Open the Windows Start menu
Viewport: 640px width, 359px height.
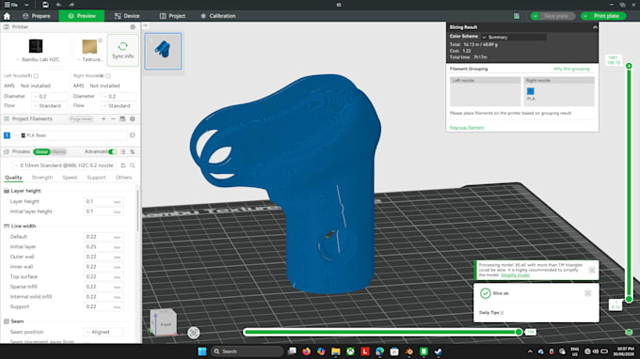click(202, 351)
